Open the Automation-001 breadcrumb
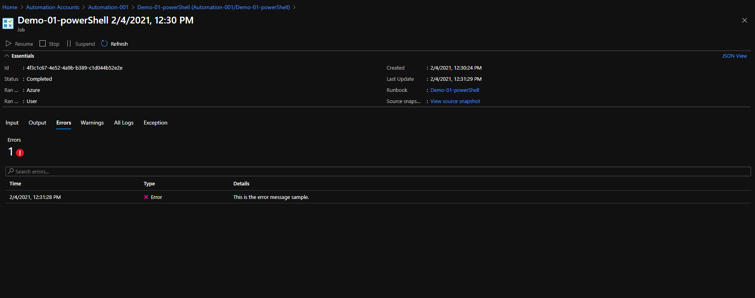Screen dimensions: 755x298 (x=108, y=7)
